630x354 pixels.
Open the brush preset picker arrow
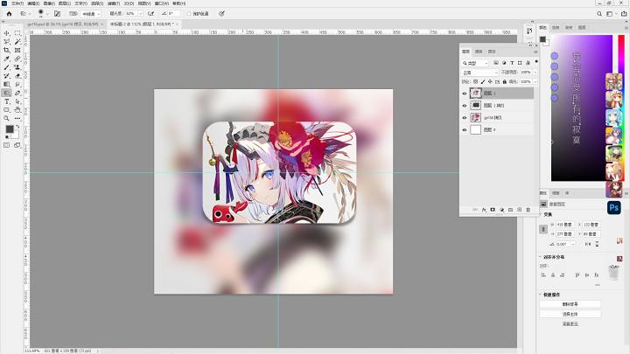tap(47, 14)
